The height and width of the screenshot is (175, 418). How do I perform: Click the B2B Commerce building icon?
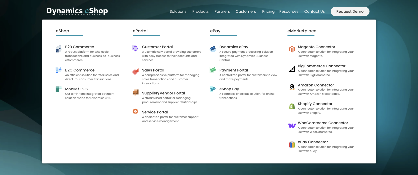coord(59,49)
